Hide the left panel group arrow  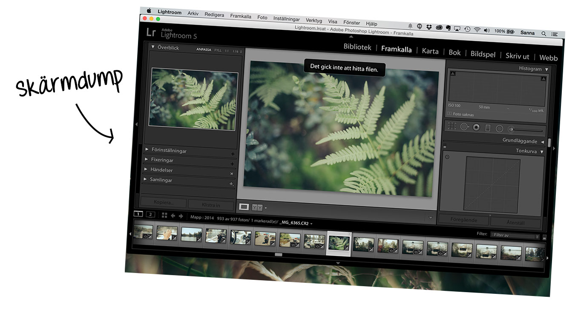[137, 124]
